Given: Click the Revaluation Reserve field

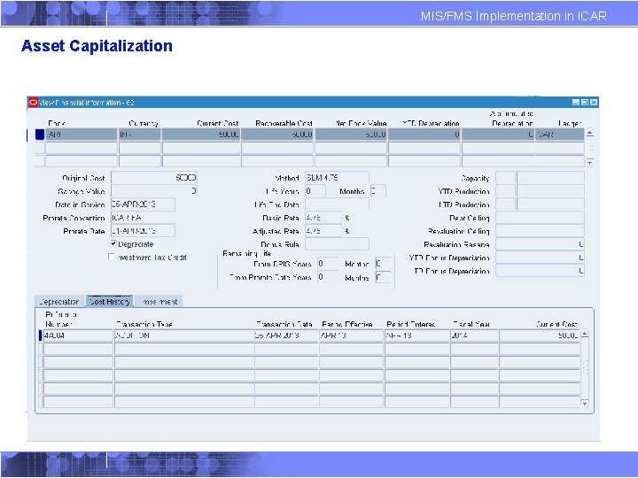Looking at the screenshot, I should 540,244.
